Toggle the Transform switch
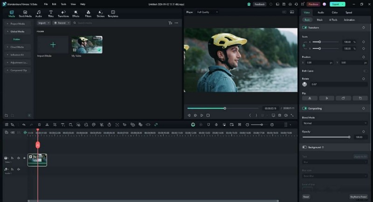 [304, 28]
